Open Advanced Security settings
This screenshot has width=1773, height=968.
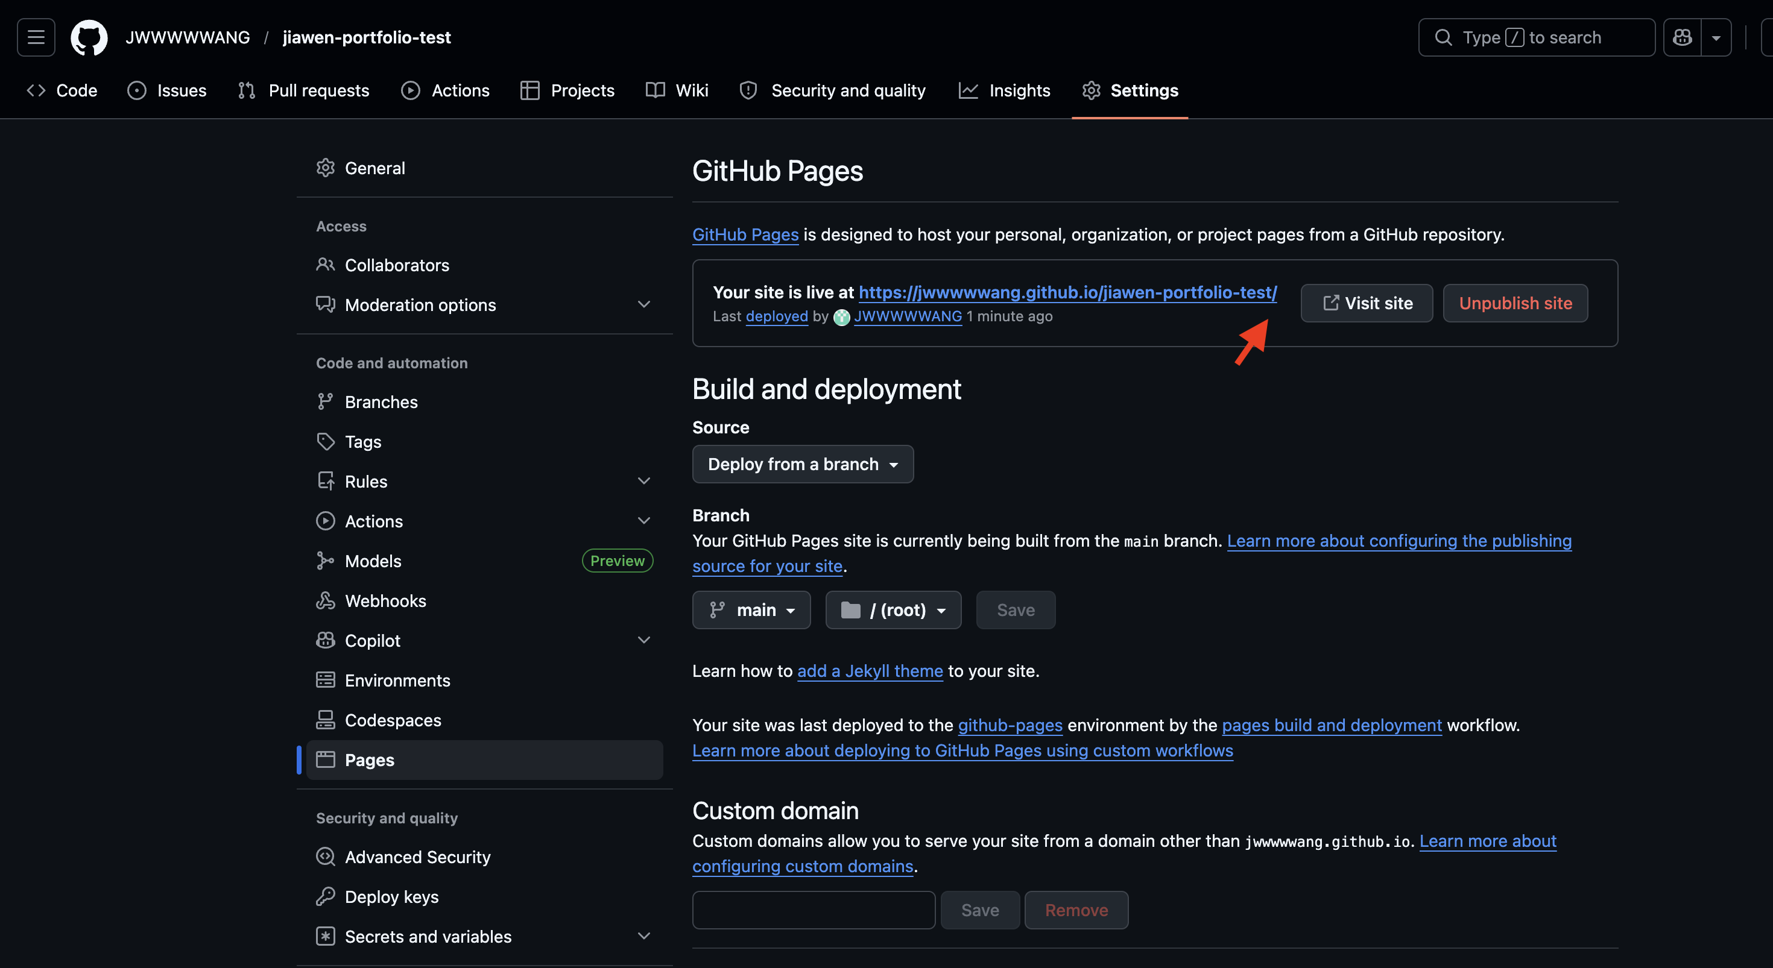pos(418,856)
